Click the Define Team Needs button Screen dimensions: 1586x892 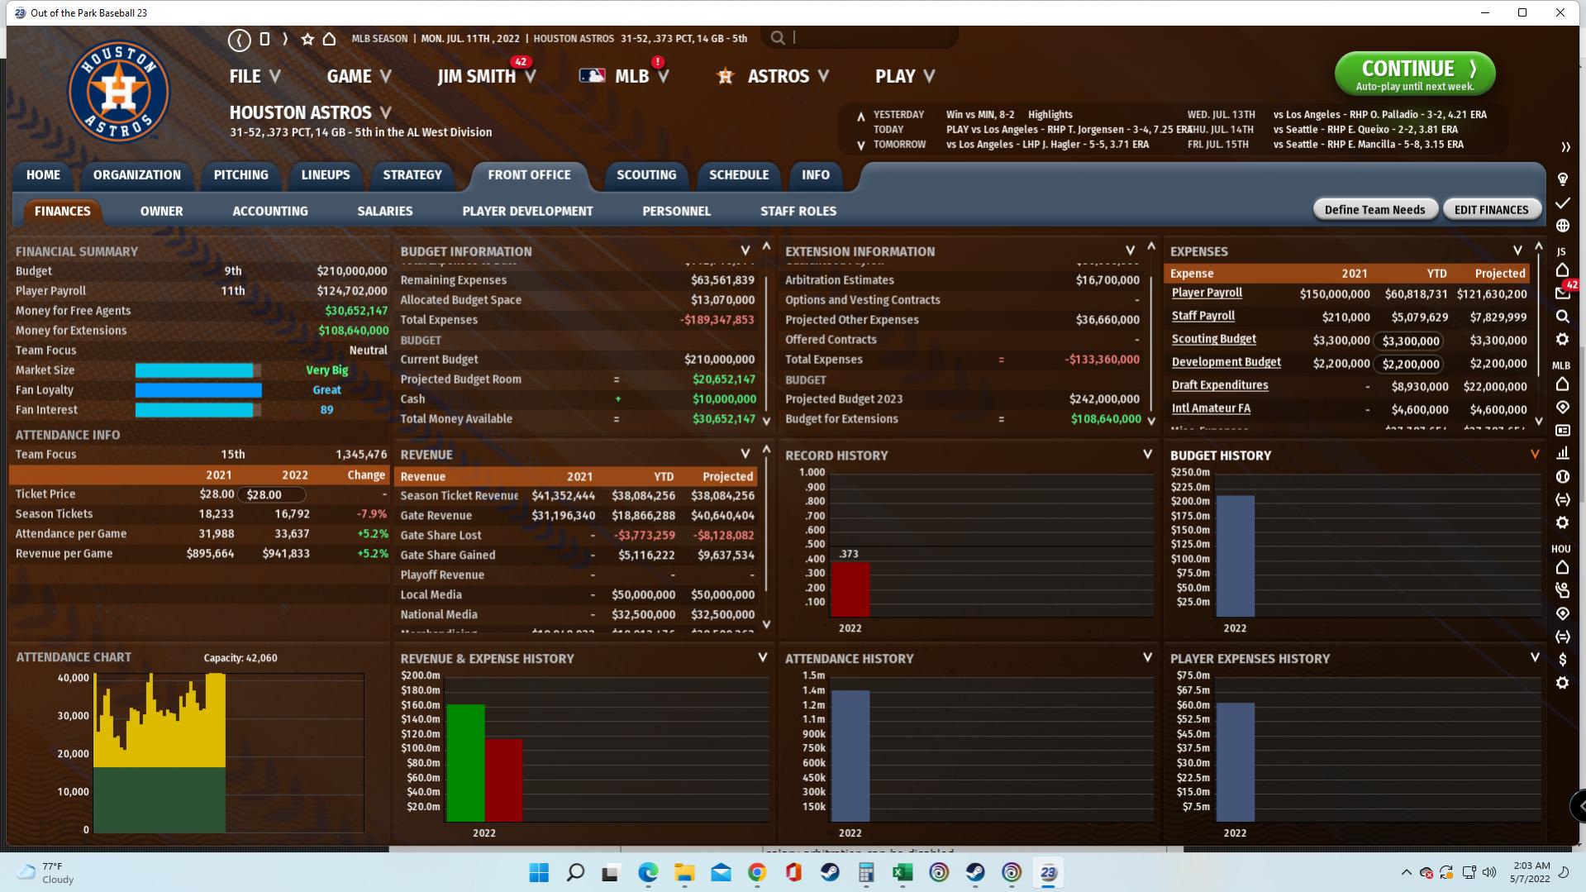pyautogui.click(x=1374, y=210)
